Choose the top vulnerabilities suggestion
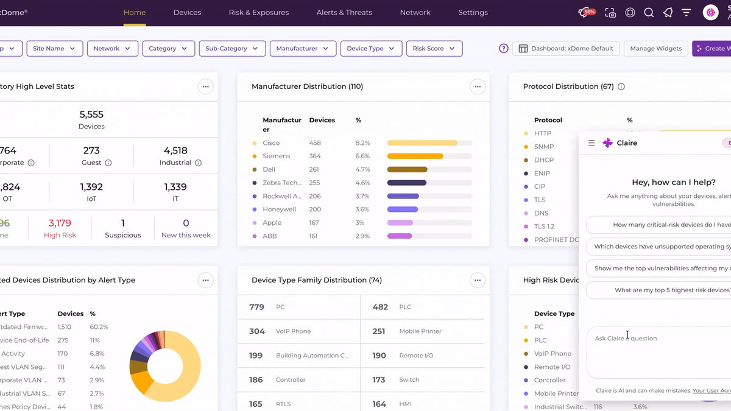The height and width of the screenshot is (411, 731). click(x=659, y=269)
